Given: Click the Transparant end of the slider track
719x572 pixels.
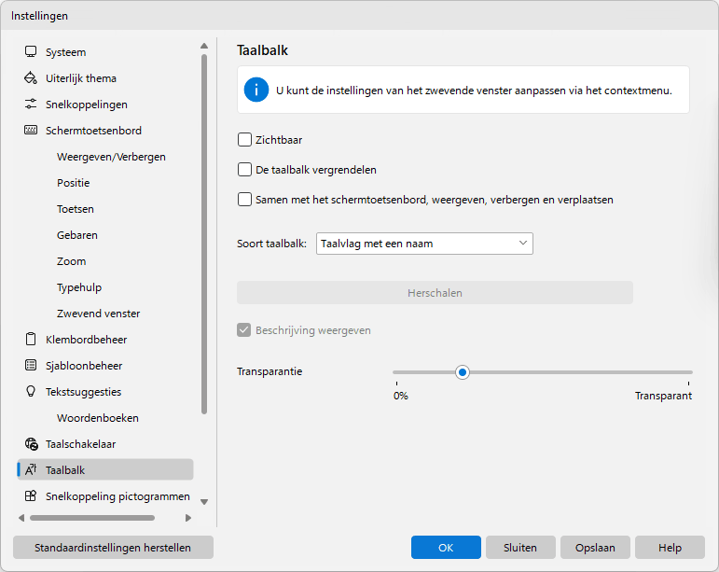Looking at the screenshot, I should click(x=688, y=372).
